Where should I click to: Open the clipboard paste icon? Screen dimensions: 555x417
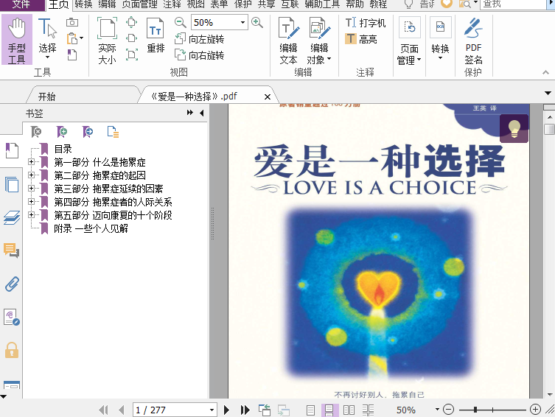73,38
